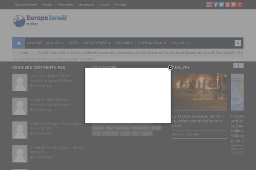Expand the INTERNATIONAL dropdown menu

click(152, 43)
